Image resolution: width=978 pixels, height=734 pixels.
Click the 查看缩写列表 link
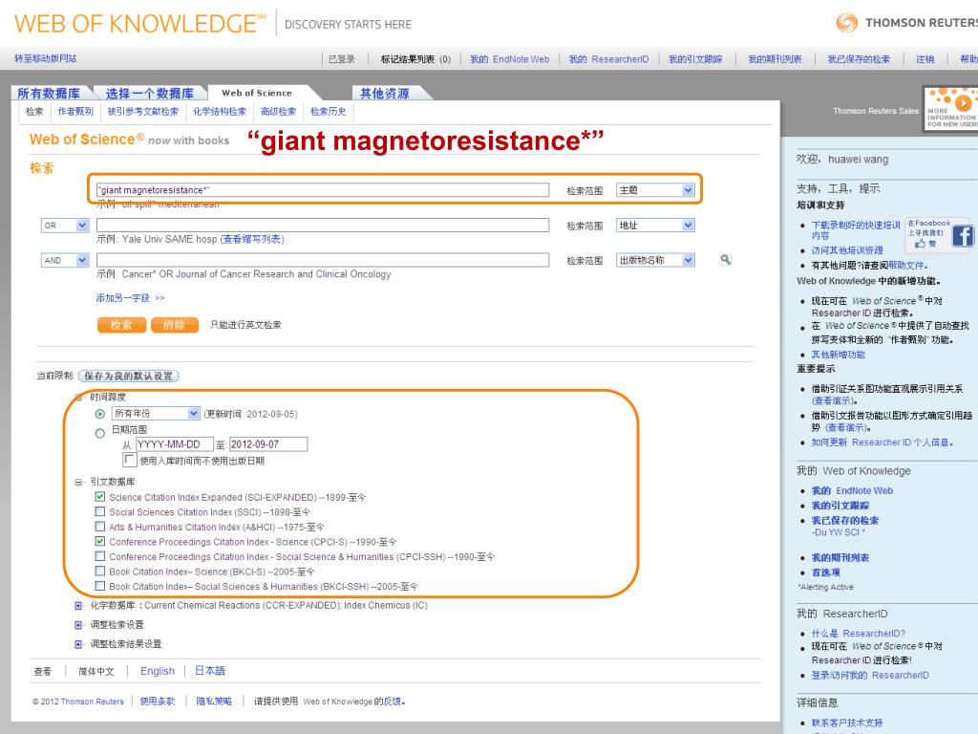pyautogui.click(x=252, y=239)
